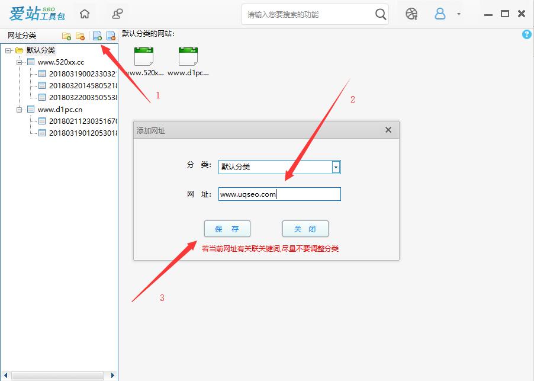Click the 关闭 button

(x=305, y=229)
